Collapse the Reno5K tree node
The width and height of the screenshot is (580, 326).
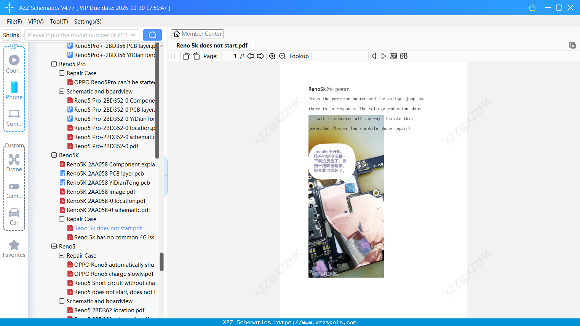click(54, 155)
